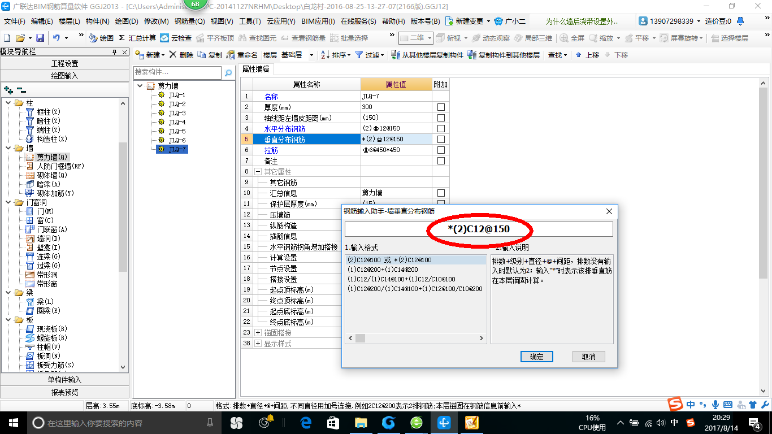Select 构造柱(Z) in navigation tree
Screen dimensions: 772x434
52,139
